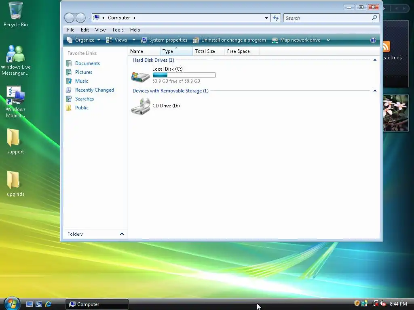Click the RSS feed icon in sidebar gadget

pos(386,47)
